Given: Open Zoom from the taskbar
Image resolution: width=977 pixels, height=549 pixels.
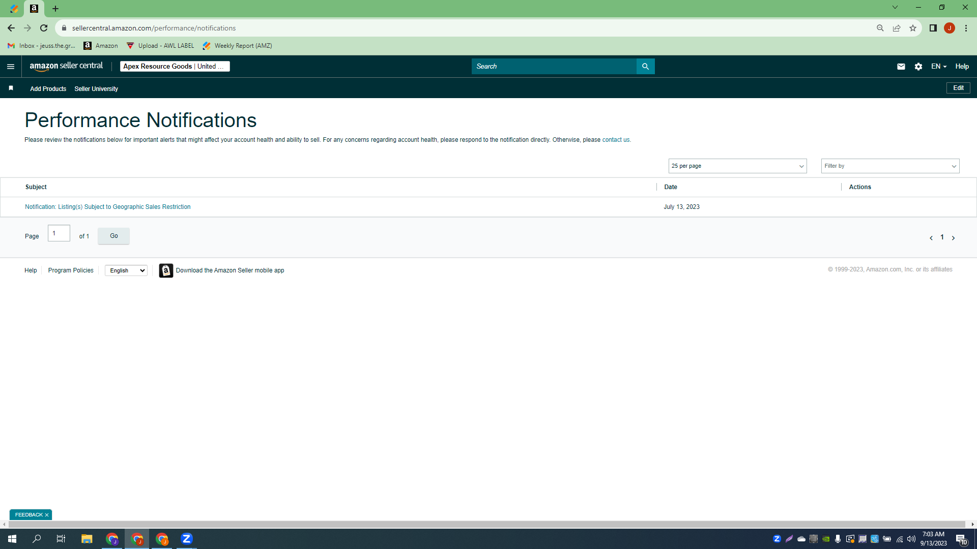Looking at the screenshot, I should (x=187, y=539).
